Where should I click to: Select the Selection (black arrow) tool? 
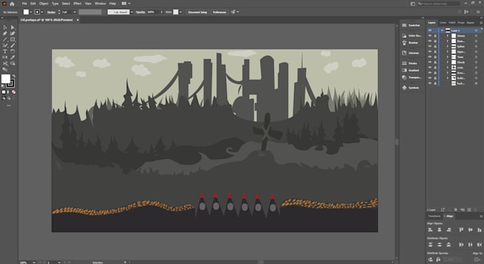5,28
